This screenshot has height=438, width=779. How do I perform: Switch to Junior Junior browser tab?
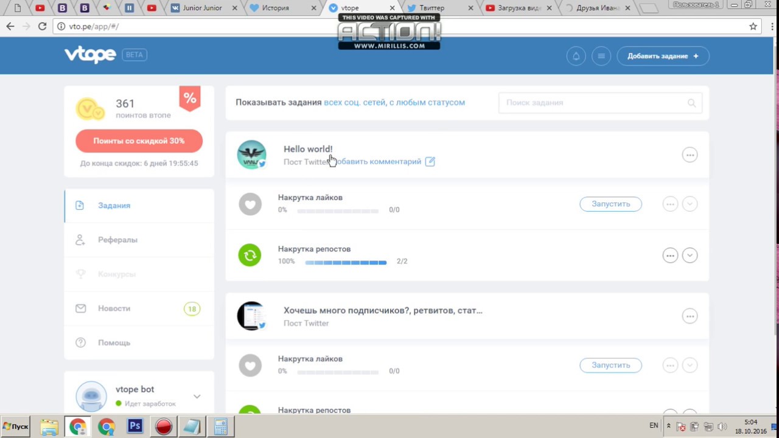203,8
